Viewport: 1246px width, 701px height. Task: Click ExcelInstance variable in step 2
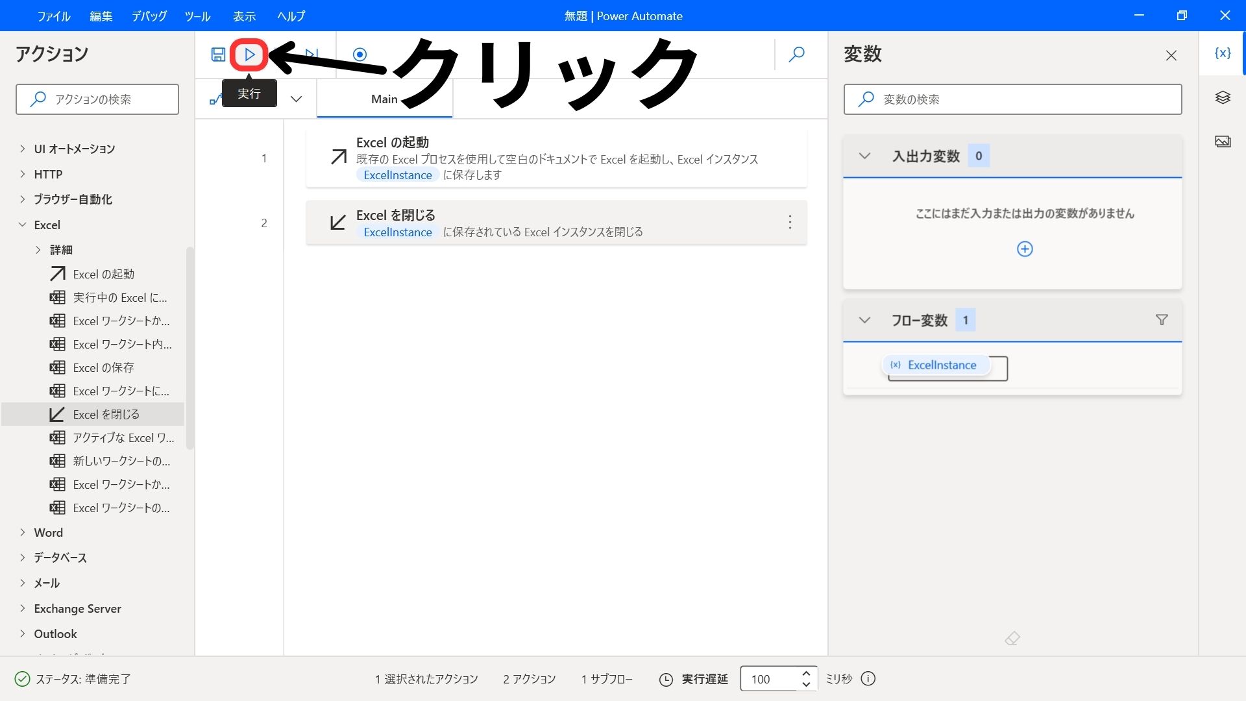pyautogui.click(x=398, y=232)
